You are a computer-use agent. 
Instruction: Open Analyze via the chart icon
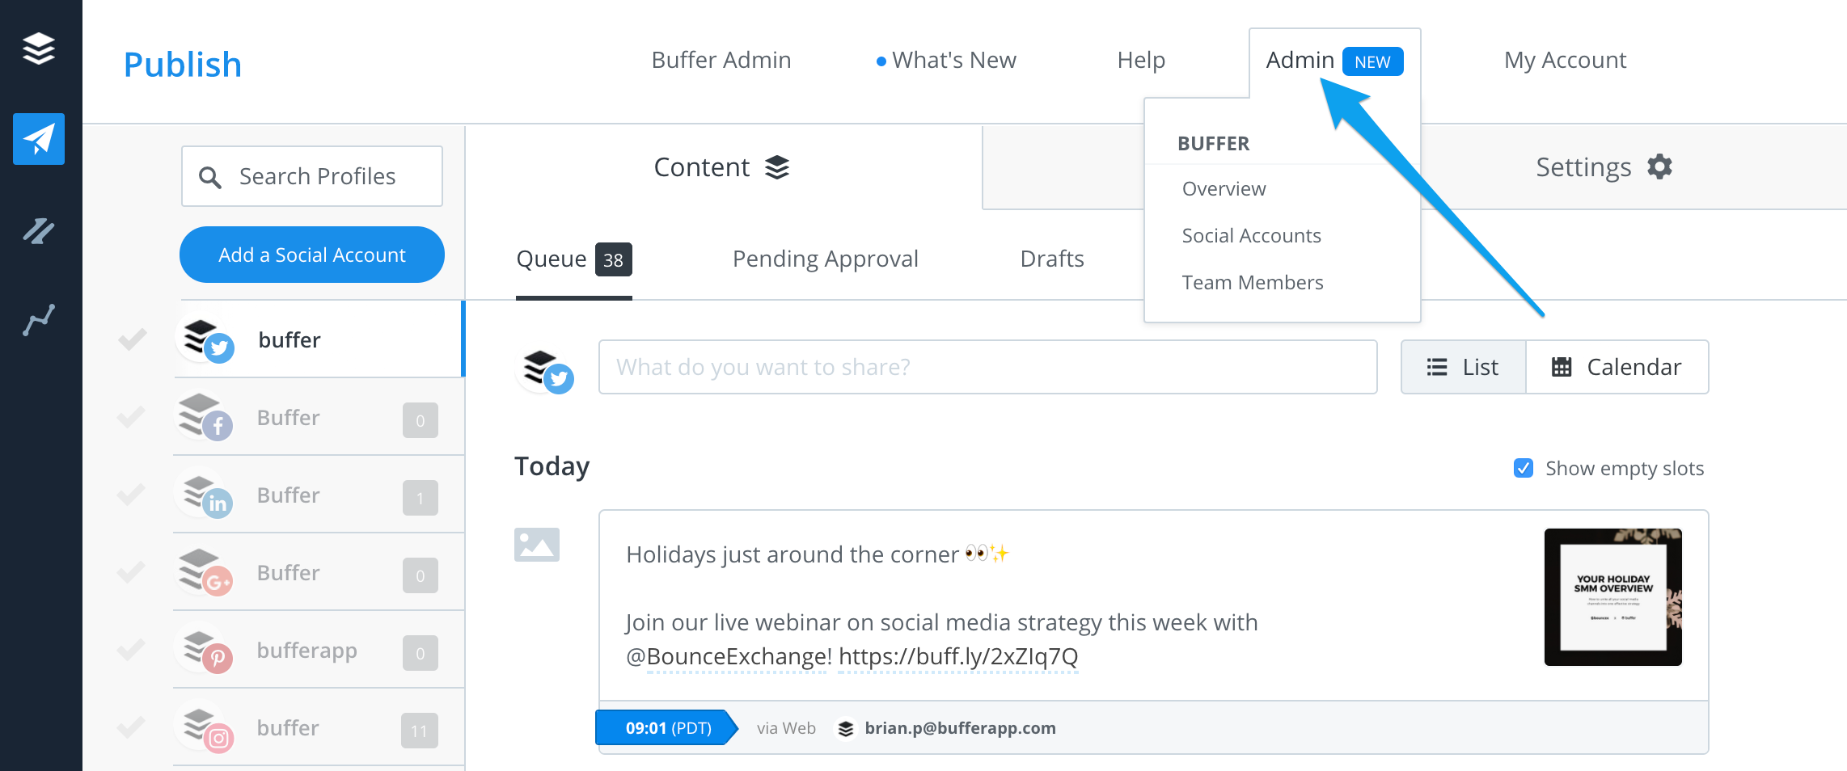point(38,318)
